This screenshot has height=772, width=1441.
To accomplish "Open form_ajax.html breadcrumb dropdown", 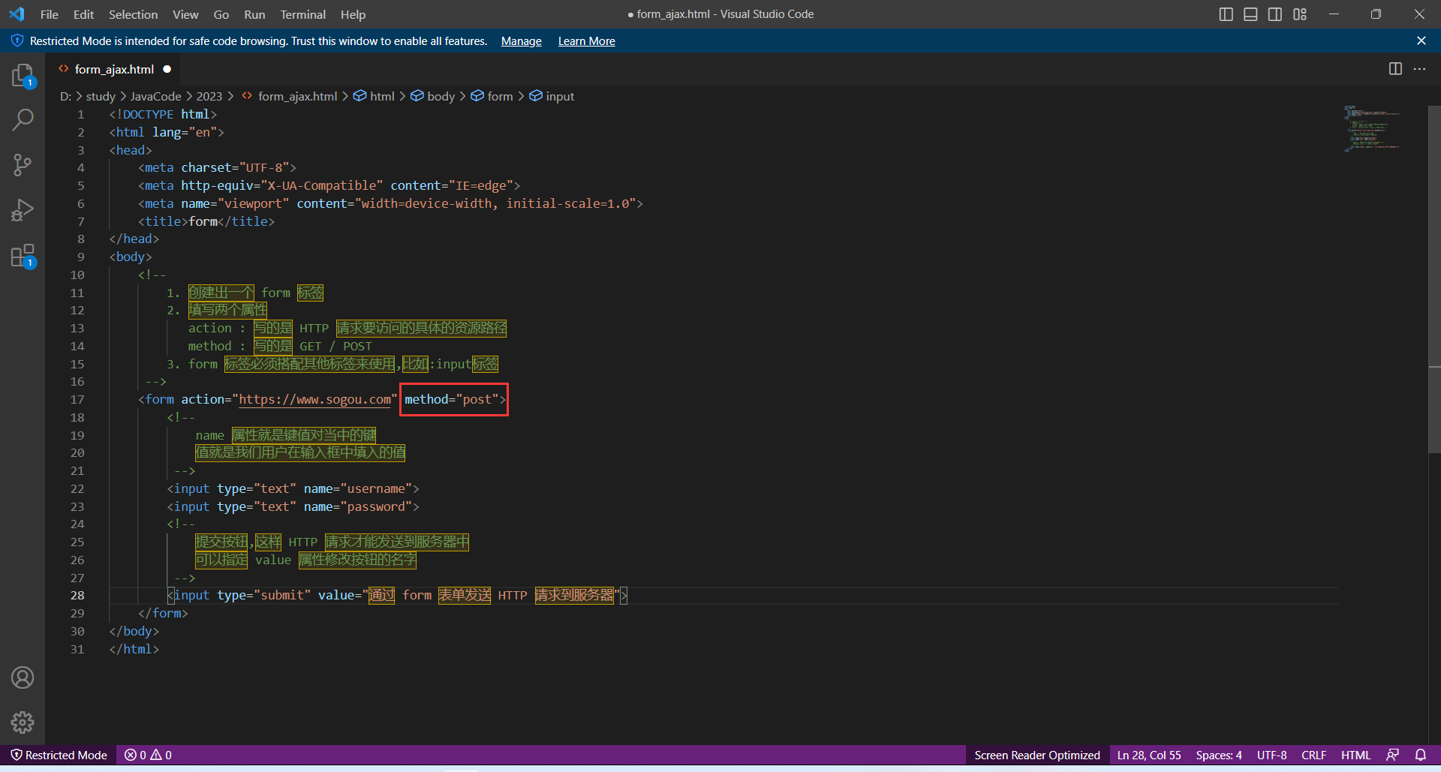I will click(x=290, y=96).
